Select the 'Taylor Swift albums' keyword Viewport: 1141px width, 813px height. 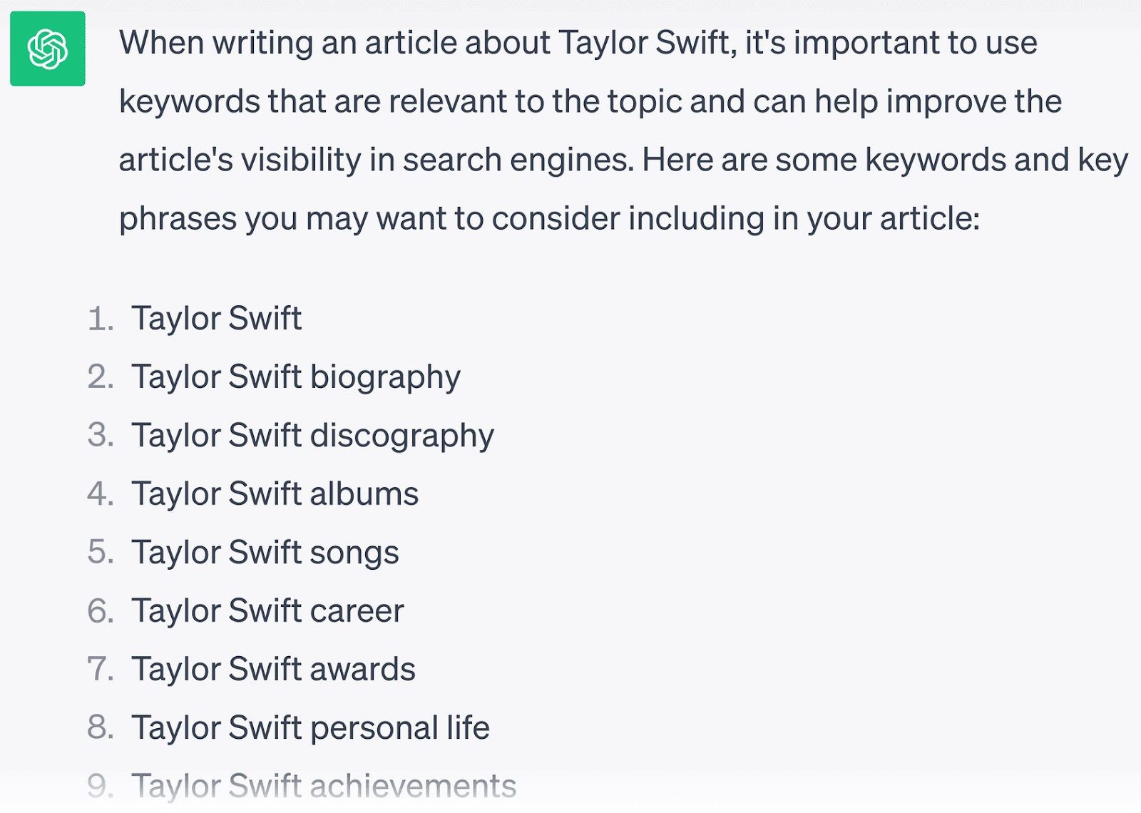tap(275, 494)
